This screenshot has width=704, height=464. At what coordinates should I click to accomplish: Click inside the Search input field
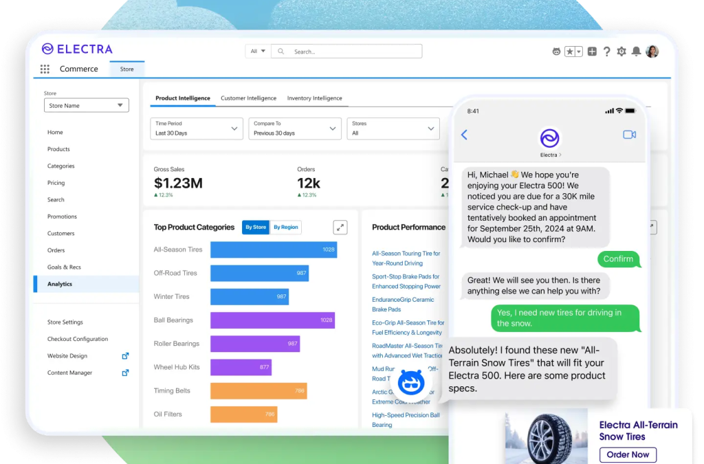coord(344,51)
